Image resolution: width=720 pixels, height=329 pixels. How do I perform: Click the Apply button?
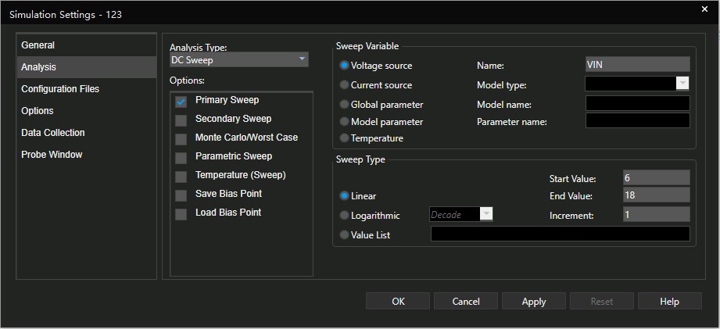tap(534, 302)
